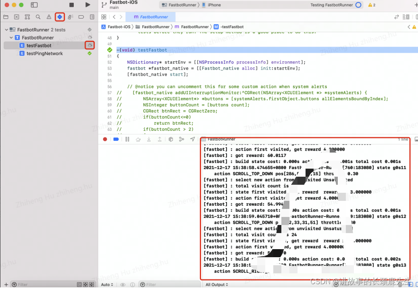Click the testFastbot gutter test diamond
418x289 pixels.
[x=110, y=50]
